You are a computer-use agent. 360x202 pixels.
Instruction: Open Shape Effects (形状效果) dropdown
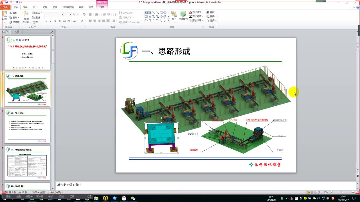click(196, 20)
